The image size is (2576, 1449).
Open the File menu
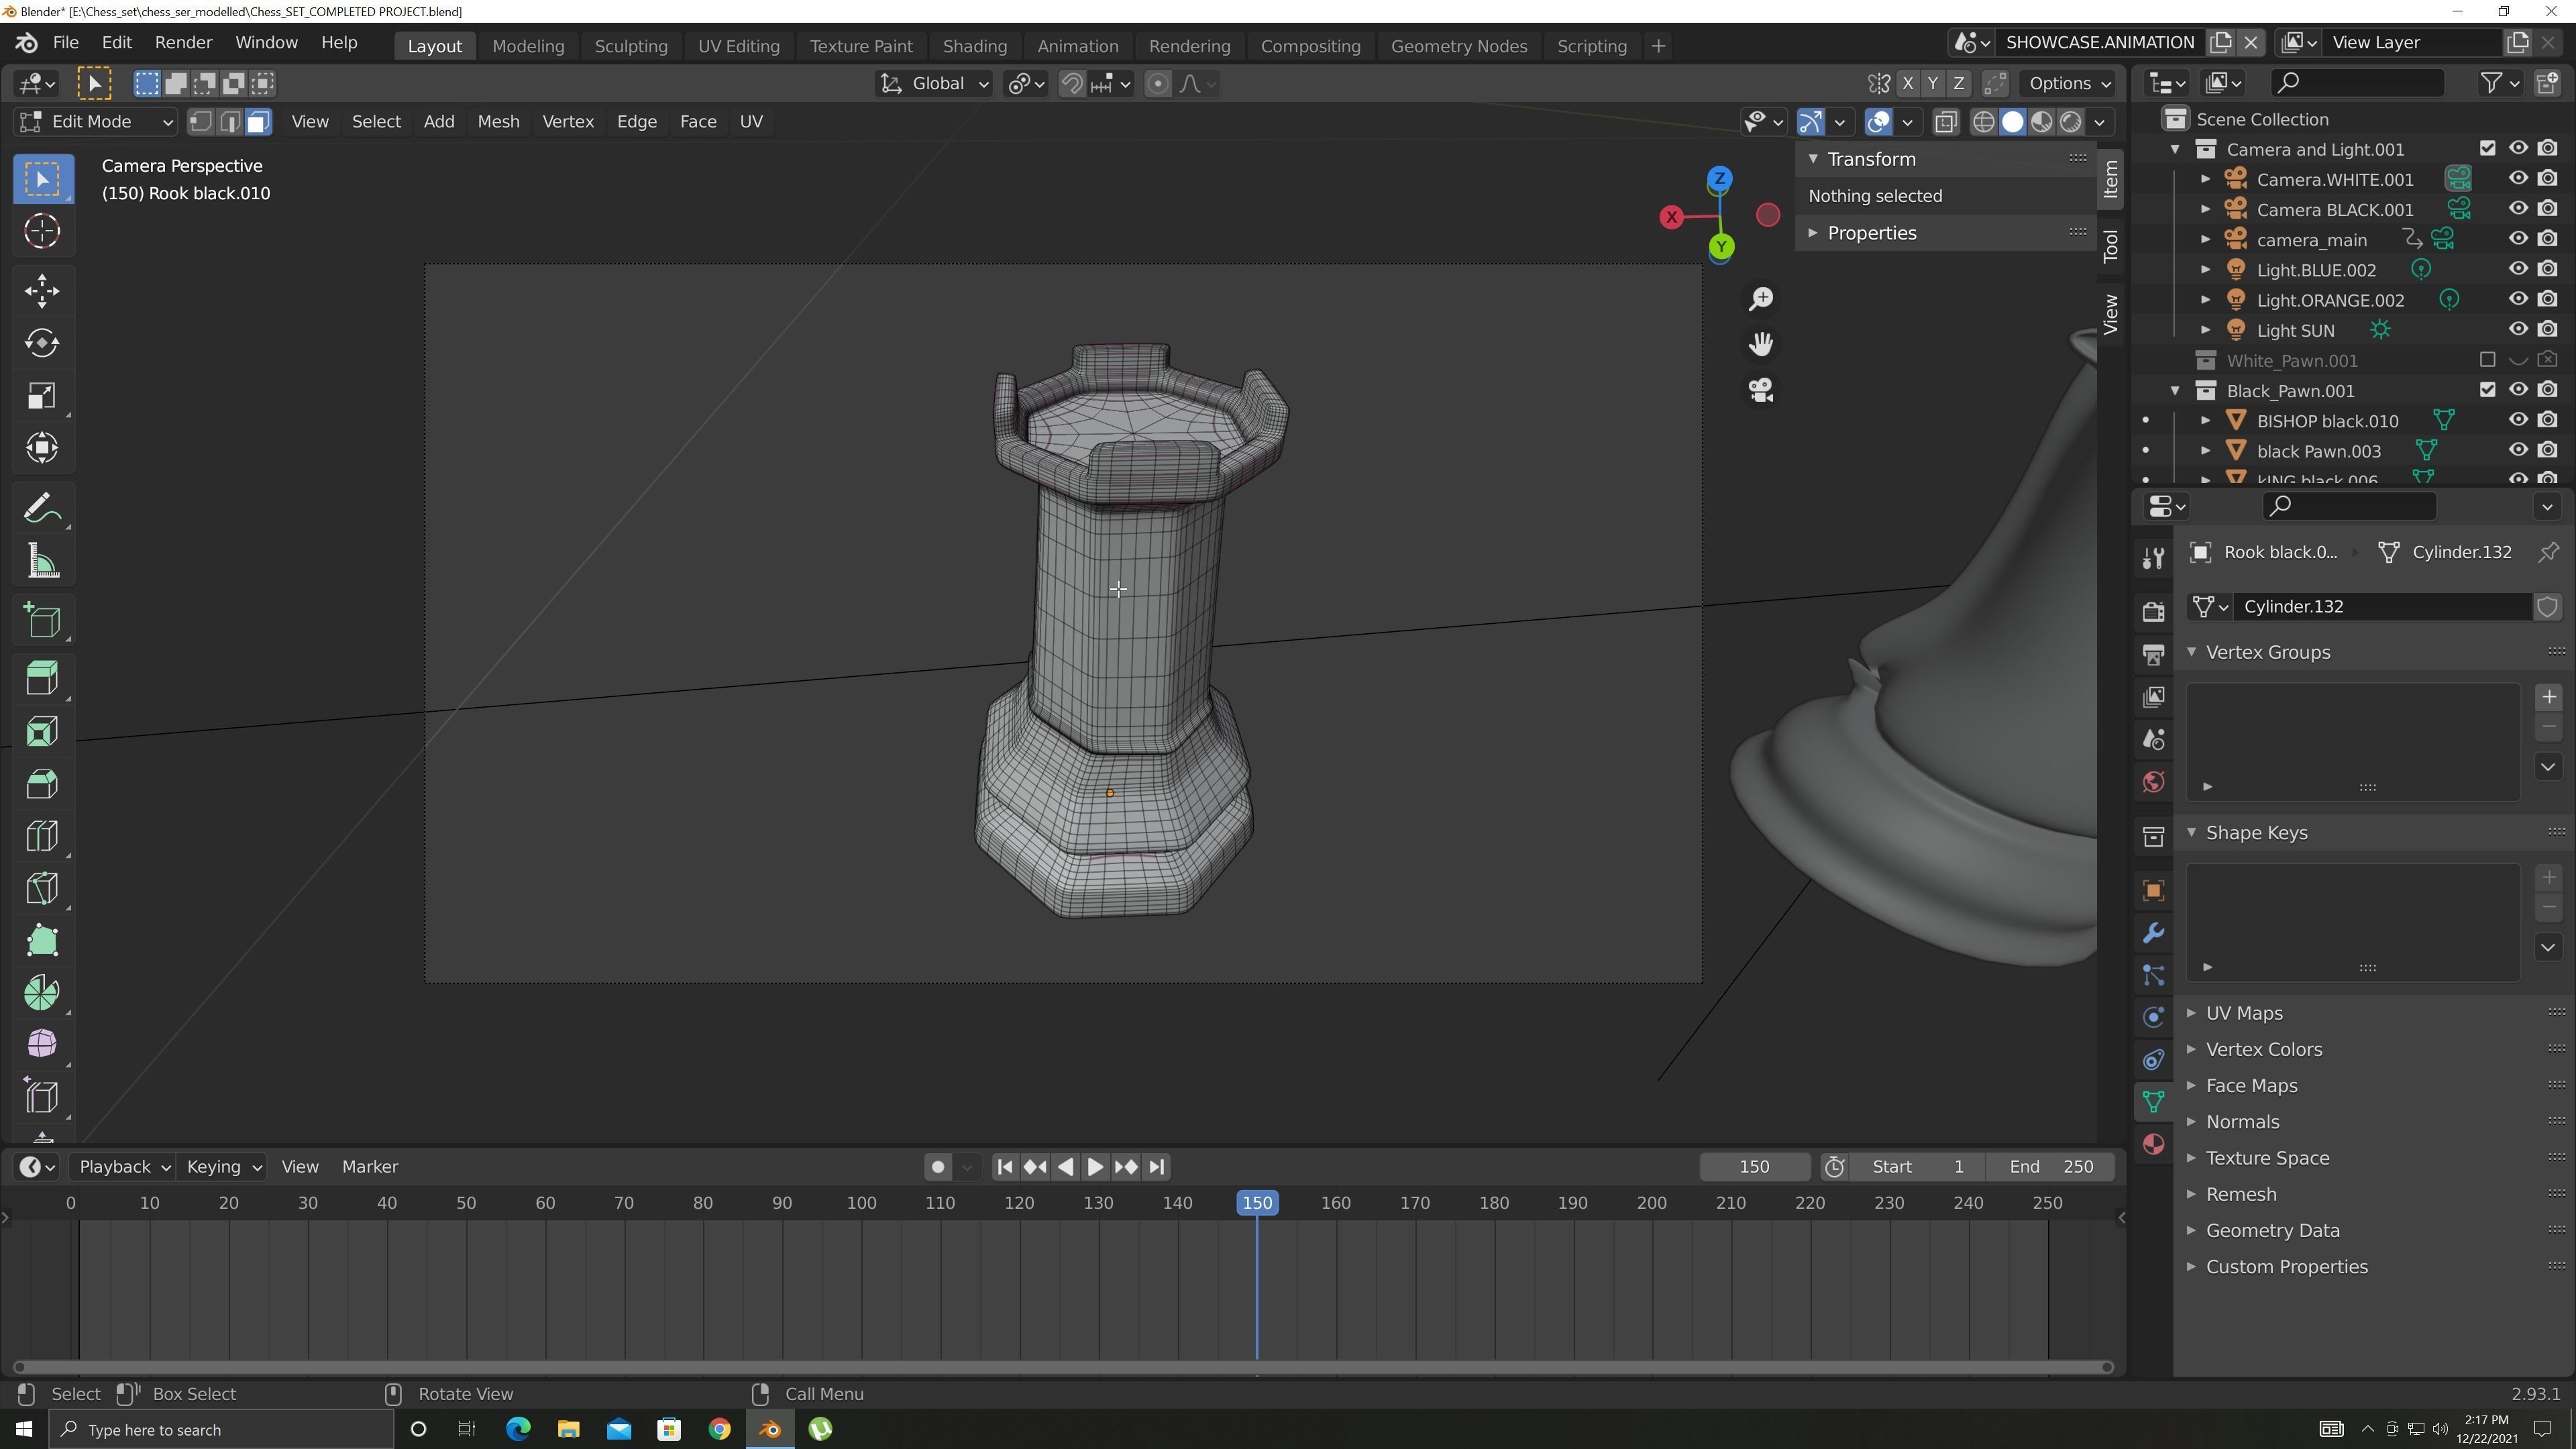(x=66, y=43)
